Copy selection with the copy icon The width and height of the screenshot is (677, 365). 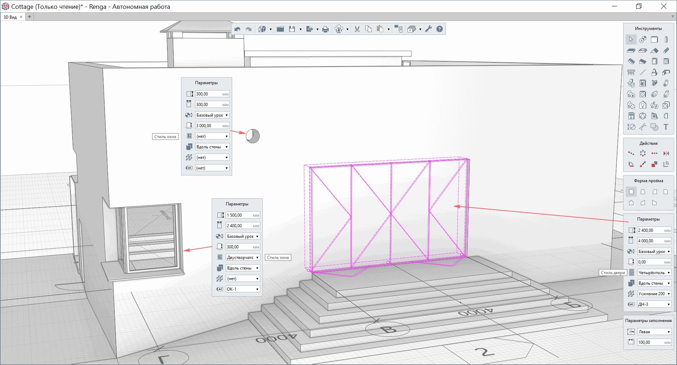368,29
